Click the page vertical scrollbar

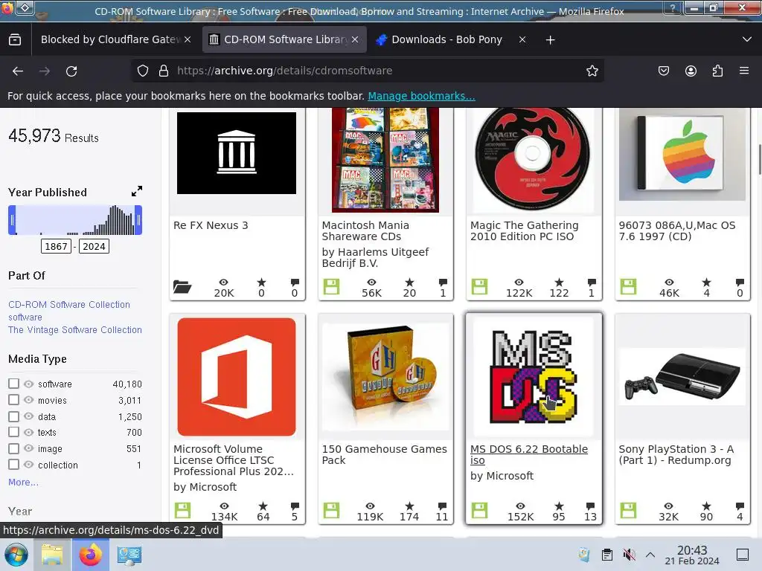click(x=760, y=161)
